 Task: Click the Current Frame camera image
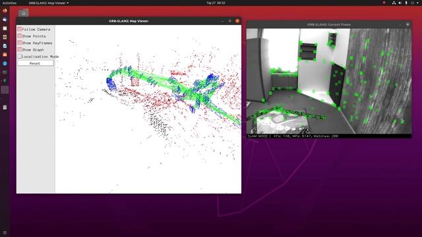(x=329, y=81)
